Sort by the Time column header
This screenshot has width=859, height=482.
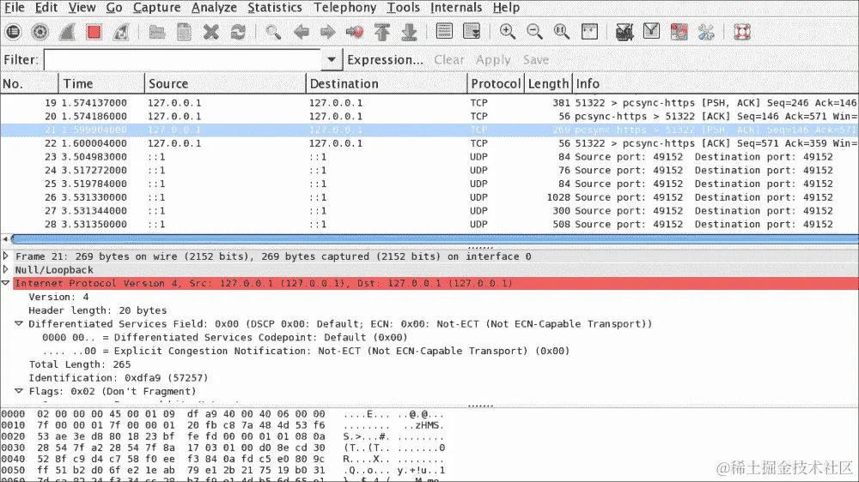coord(101,84)
